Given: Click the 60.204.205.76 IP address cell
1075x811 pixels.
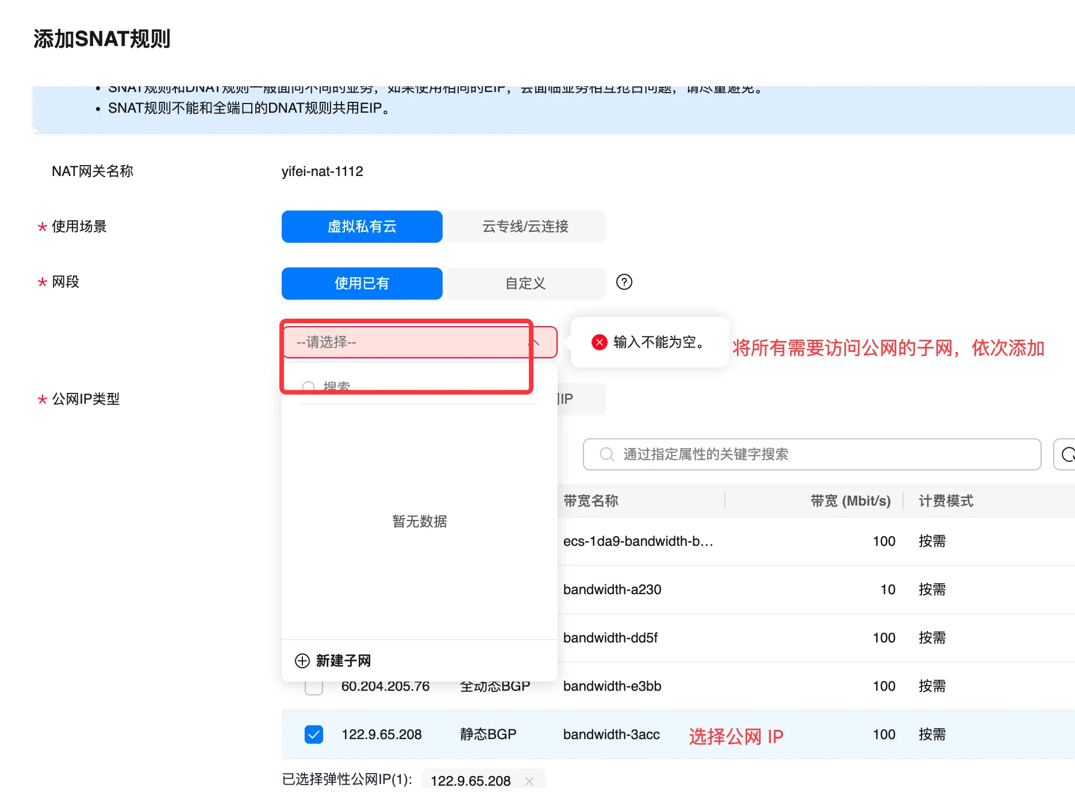Looking at the screenshot, I should click(x=385, y=687).
